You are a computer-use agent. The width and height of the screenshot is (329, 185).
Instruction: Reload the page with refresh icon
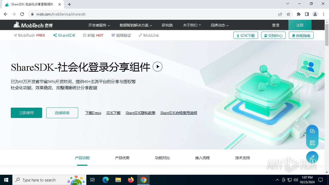(x=22, y=14)
